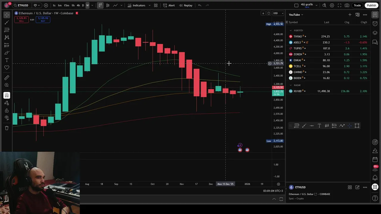Open the calendar icon in right sidebar
This screenshot has height=214, width=381.
[x=375, y=160]
